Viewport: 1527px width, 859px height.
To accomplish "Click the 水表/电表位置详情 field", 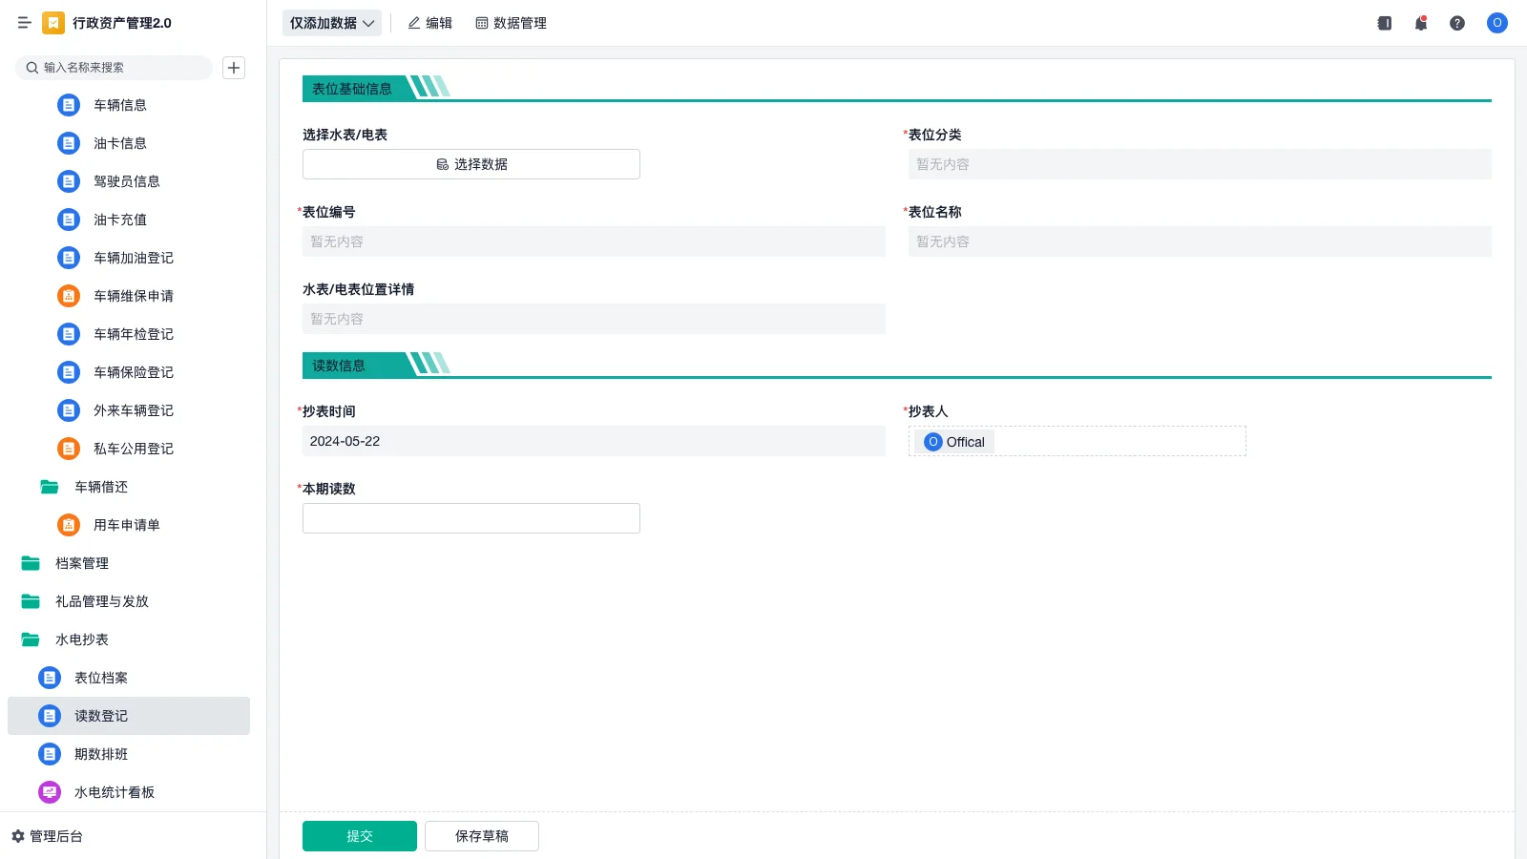I will (594, 319).
